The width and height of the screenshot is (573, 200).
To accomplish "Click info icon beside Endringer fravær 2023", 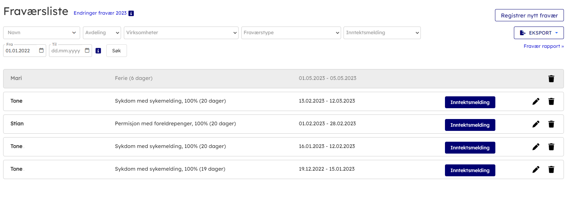I will 131,13.
